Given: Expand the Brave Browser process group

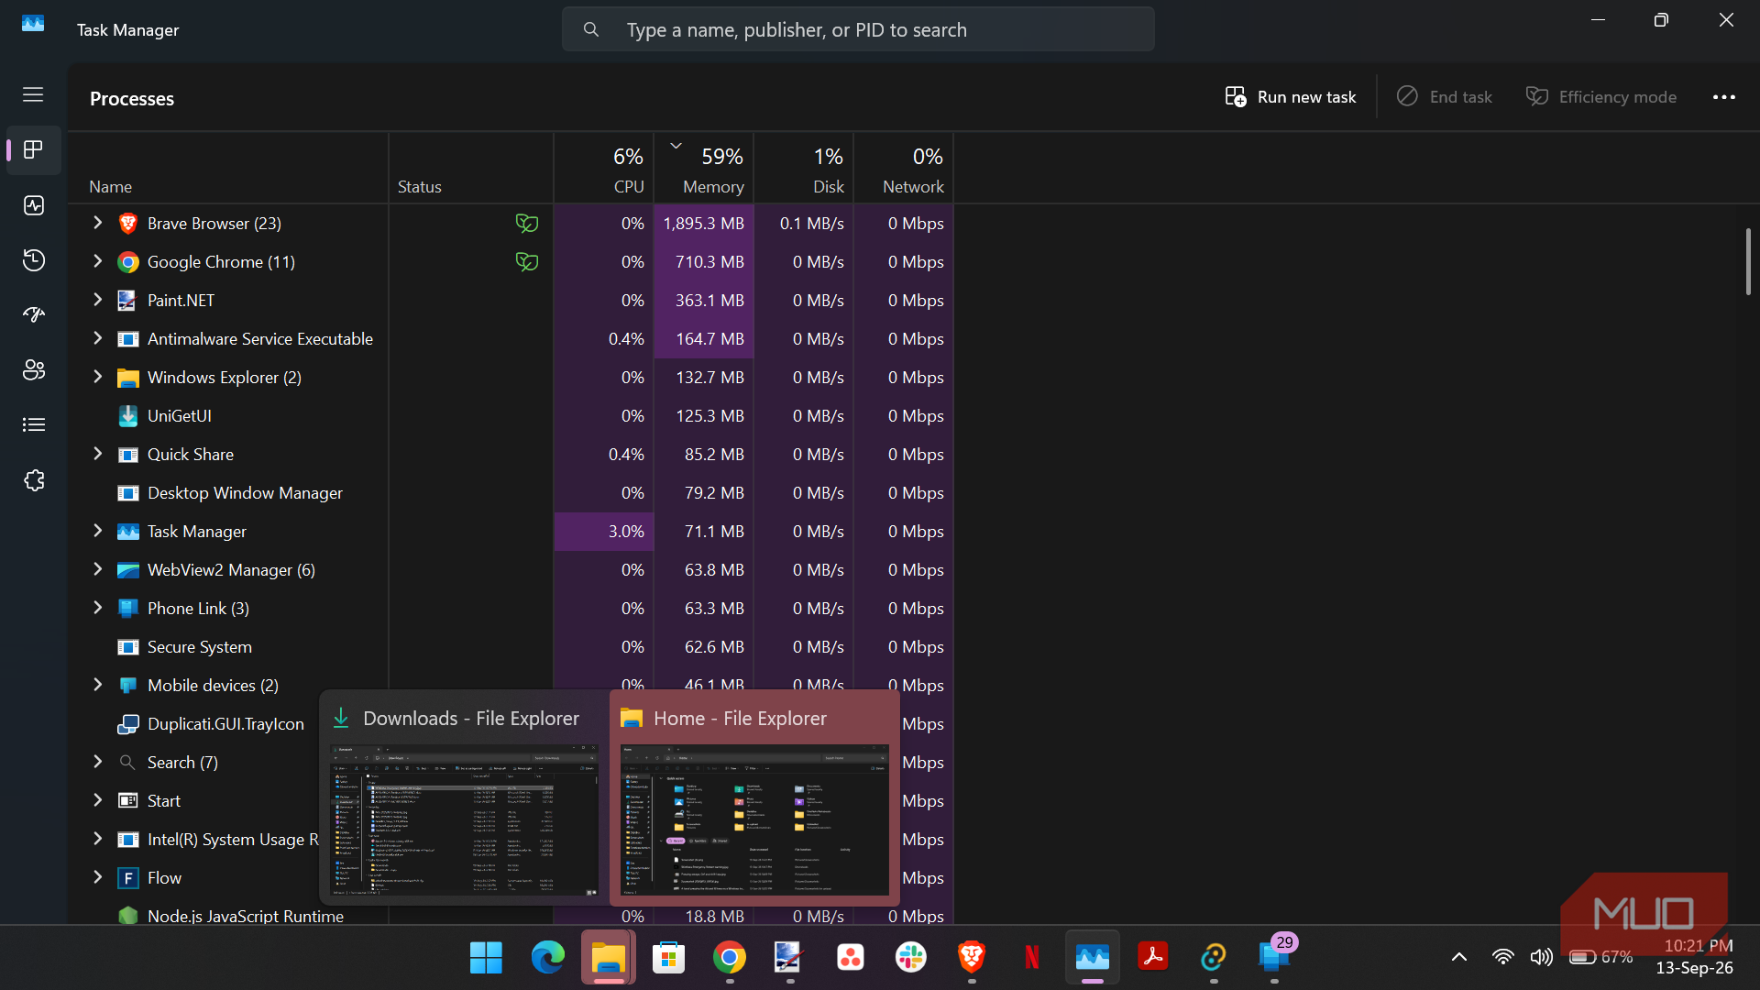Looking at the screenshot, I should point(98,223).
